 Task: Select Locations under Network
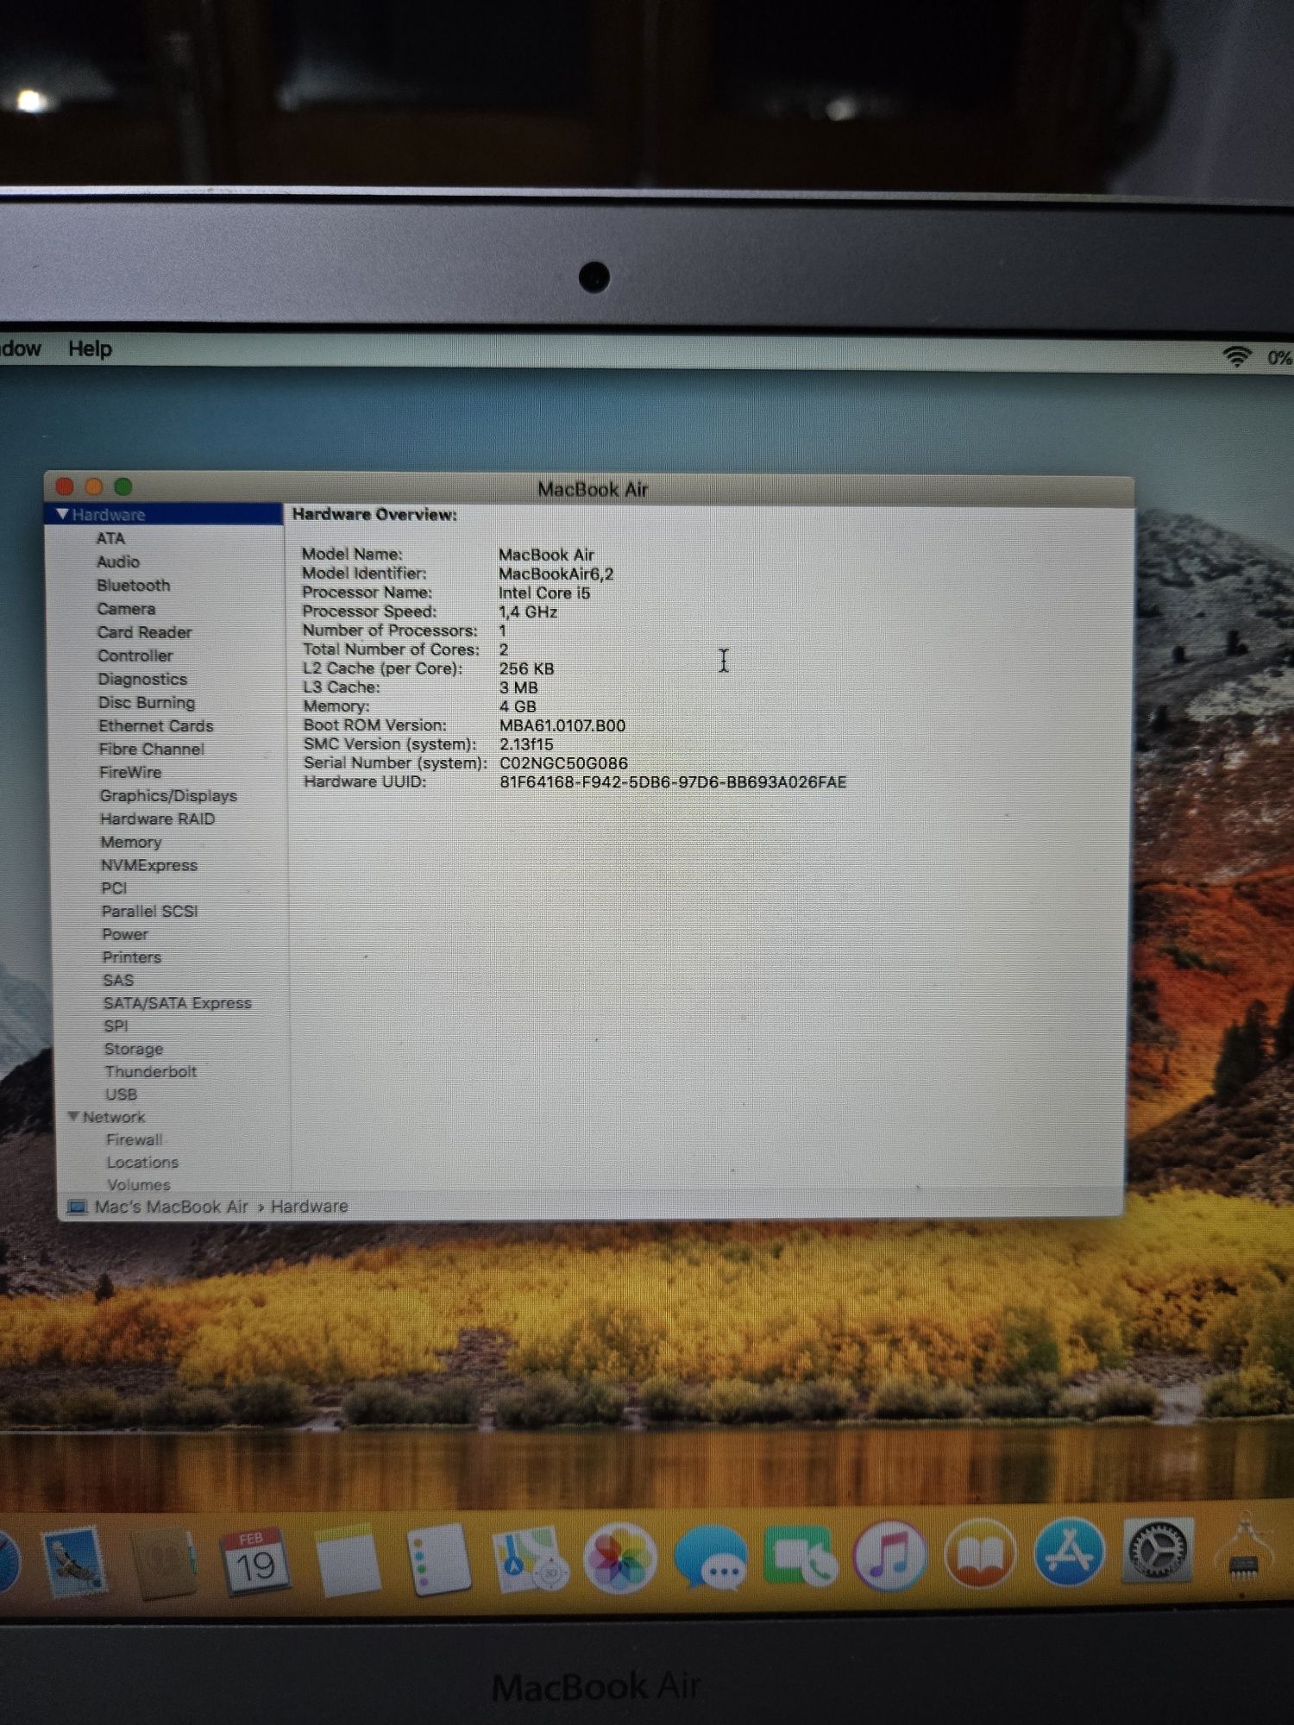point(142,1162)
